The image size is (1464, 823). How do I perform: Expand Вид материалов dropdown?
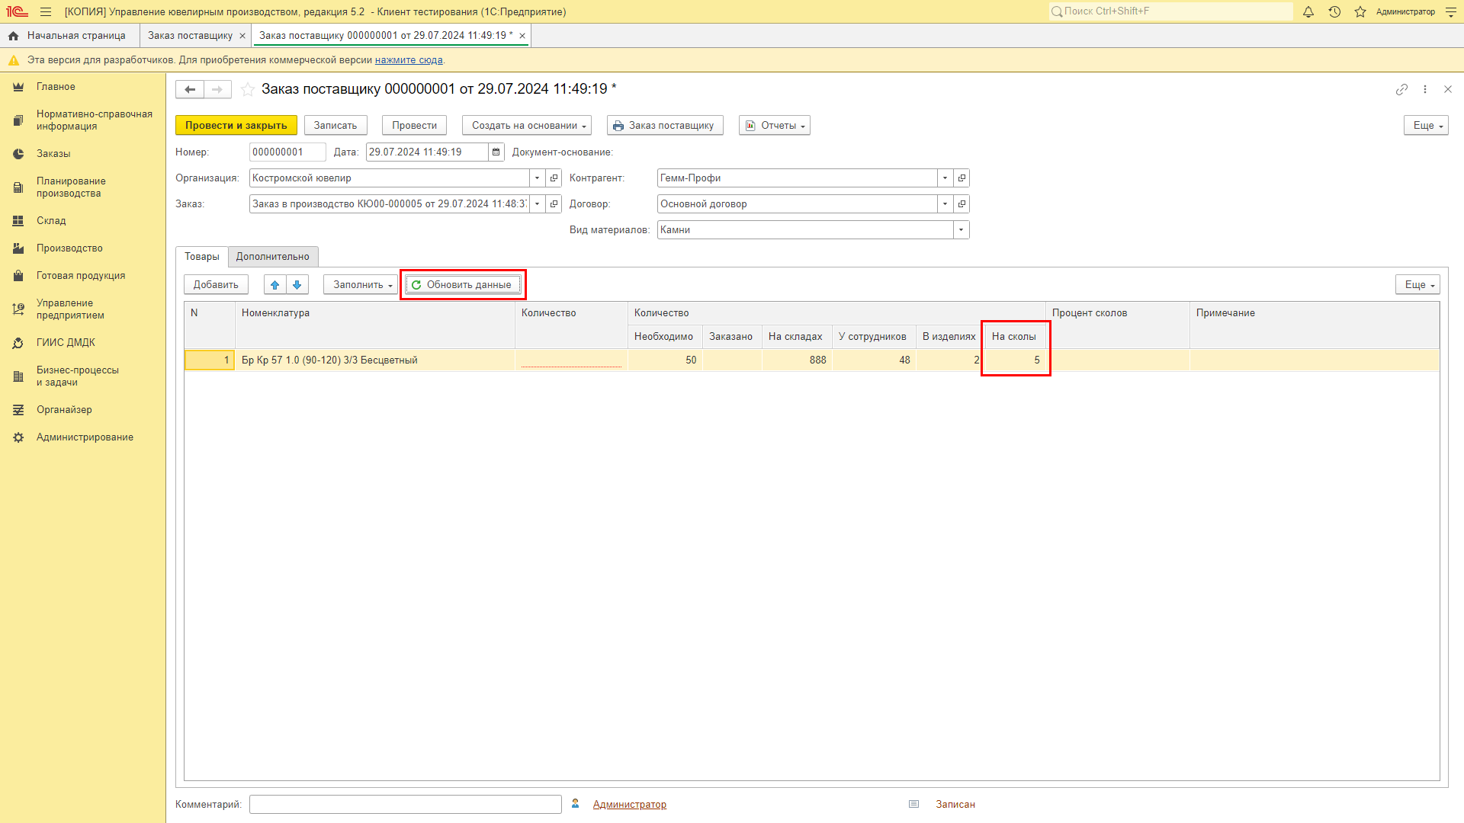pyautogui.click(x=961, y=230)
